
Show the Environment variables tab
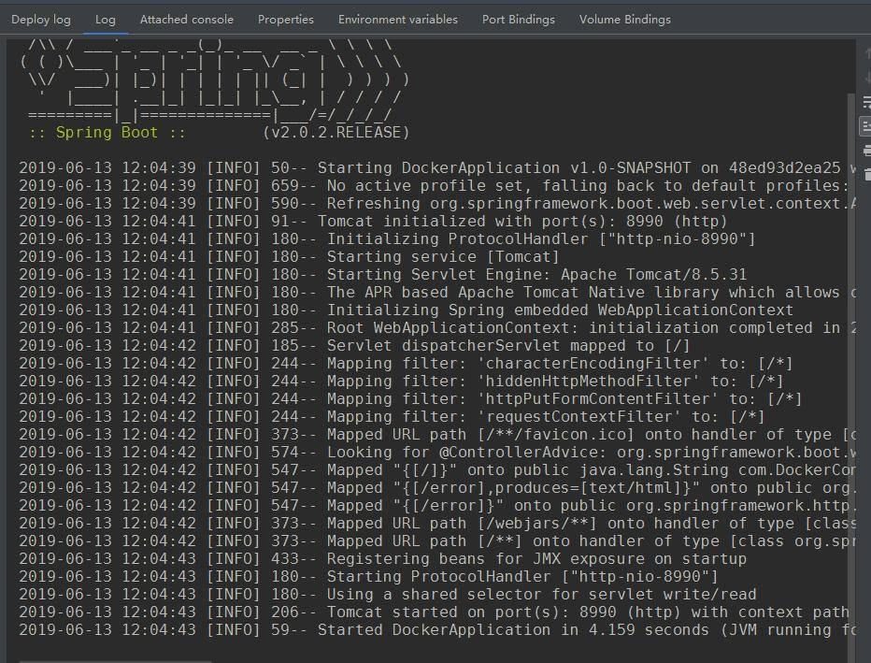coord(398,20)
